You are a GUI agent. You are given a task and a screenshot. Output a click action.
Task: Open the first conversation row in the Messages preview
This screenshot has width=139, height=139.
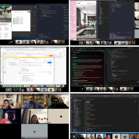(18, 18)
